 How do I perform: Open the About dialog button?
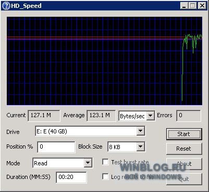click(184, 164)
